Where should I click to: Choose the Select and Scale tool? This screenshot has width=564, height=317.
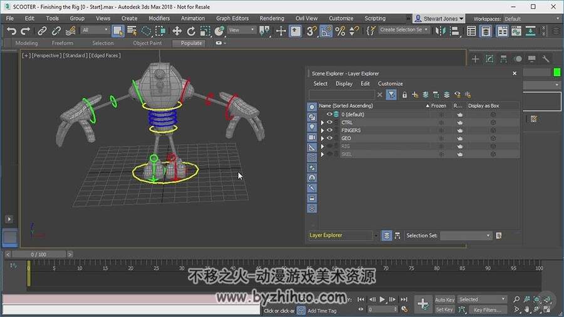coord(205,31)
